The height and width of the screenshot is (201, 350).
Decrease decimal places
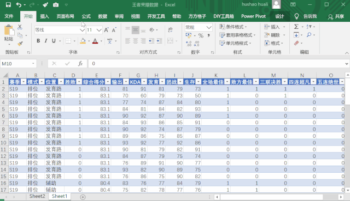(x=197, y=44)
